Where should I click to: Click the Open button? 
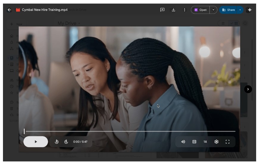coord(201,10)
